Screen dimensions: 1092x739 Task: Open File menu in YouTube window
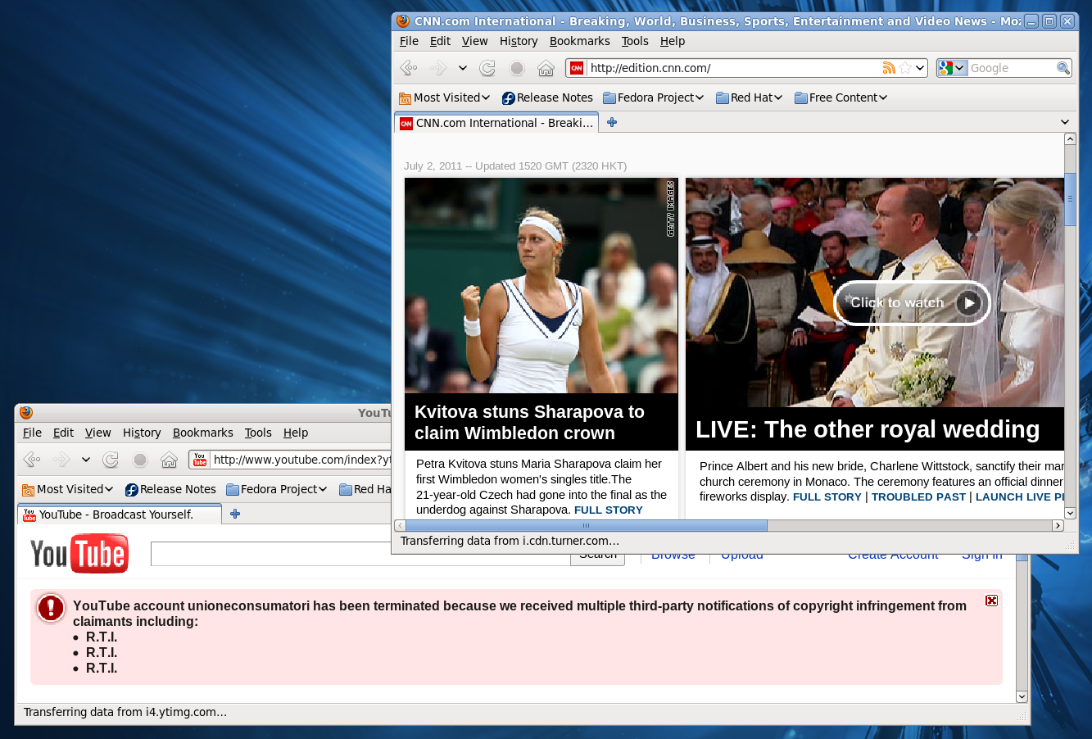click(32, 433)
